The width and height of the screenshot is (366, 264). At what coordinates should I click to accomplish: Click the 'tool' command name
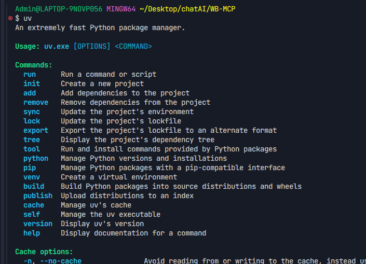(32, 149)
